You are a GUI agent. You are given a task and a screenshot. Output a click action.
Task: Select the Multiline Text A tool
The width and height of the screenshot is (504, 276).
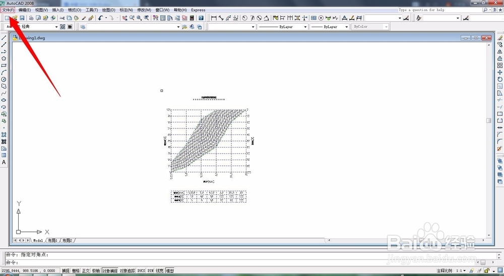point(4,162)
